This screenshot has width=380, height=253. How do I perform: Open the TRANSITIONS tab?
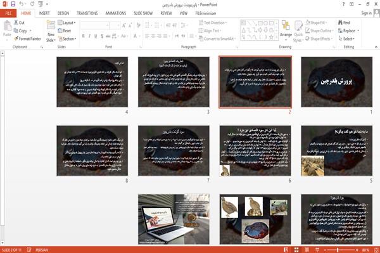tap(87, 13)
